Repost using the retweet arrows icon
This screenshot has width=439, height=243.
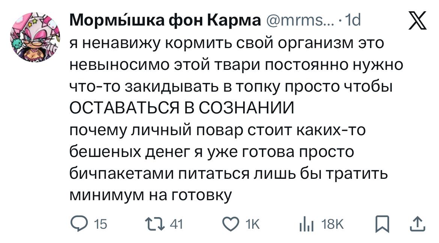pos(156,224)
